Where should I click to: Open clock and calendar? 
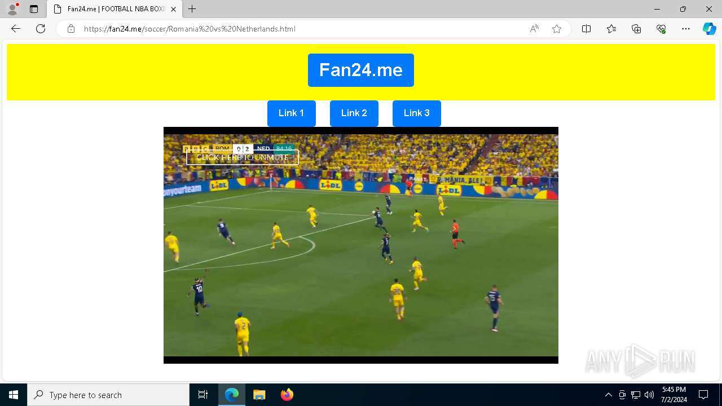click(674, 395)
